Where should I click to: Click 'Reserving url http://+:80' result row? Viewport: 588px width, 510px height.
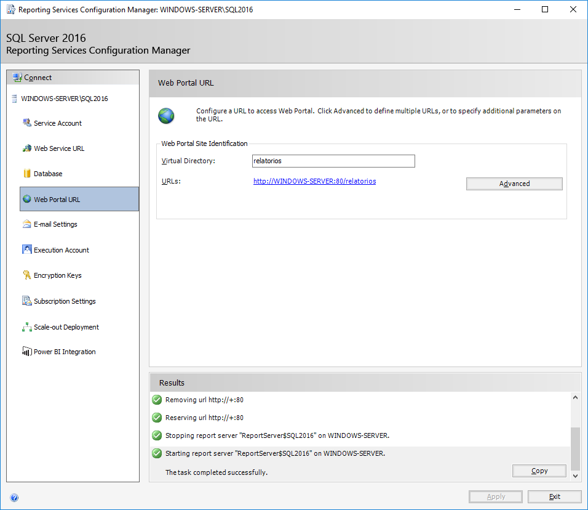pyautogui.click(x=204, y=417)
